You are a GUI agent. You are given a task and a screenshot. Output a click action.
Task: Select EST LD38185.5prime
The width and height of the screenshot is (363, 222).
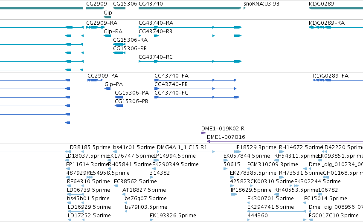tap(89, 147)
